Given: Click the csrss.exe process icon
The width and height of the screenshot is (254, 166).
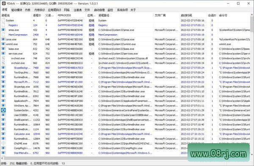Looking at the screenshot, I should (x=3, y=39).
